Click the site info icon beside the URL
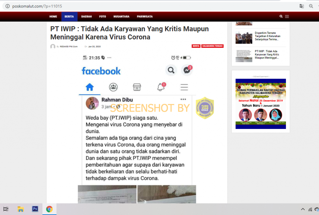 pos(7,6)
